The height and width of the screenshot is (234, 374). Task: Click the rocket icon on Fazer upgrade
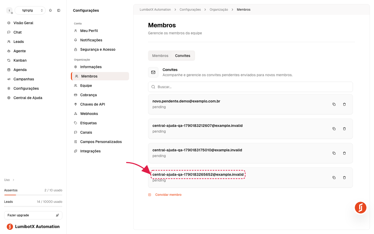pyautogui.click(x=57, y=215)
